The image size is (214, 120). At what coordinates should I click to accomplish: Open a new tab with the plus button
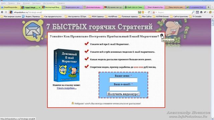coord(208,7)
